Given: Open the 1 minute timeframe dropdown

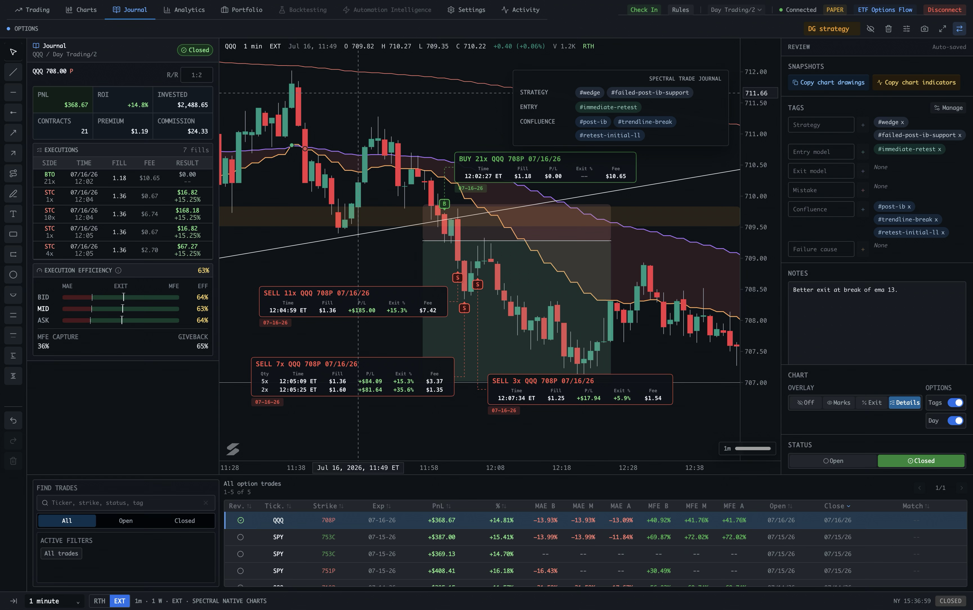Looking at the screenshot, I should click(x=55, y=601).
